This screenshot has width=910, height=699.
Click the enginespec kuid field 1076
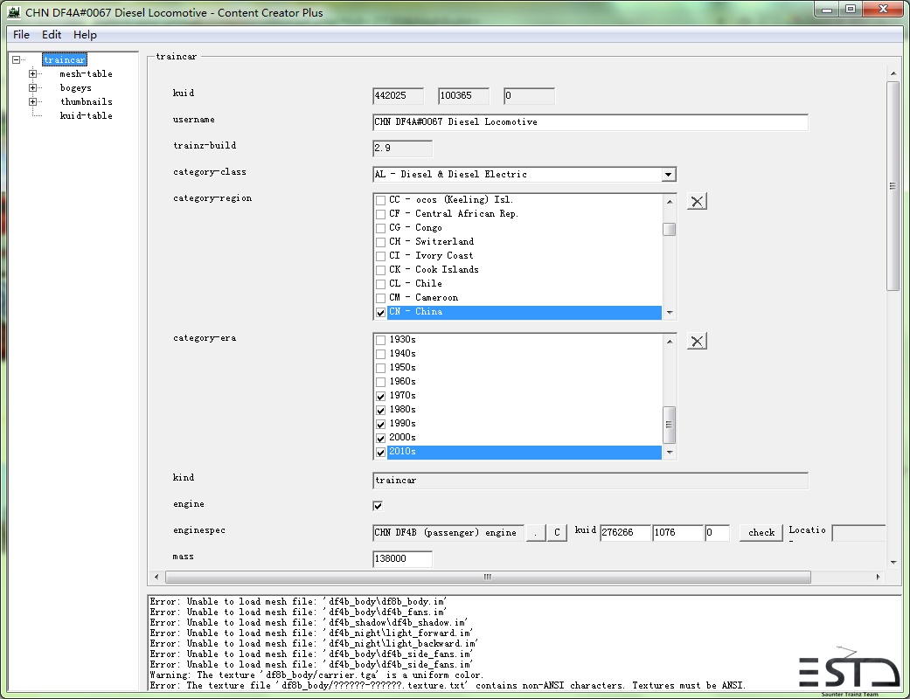tap(677, 532)
